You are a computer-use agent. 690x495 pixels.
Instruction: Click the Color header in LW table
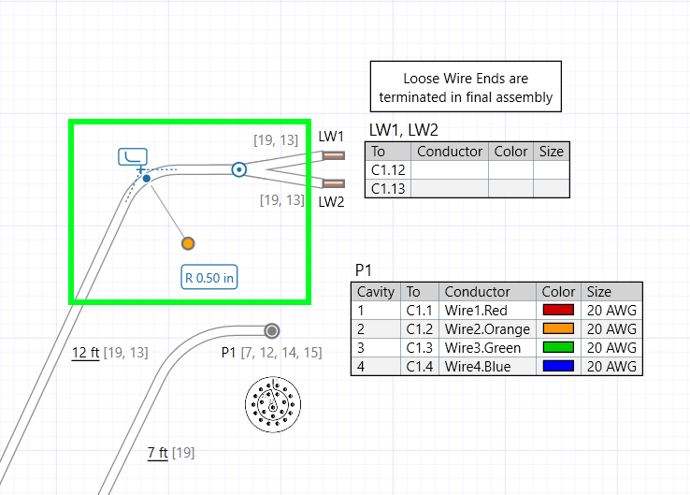[x=510, y=152]
